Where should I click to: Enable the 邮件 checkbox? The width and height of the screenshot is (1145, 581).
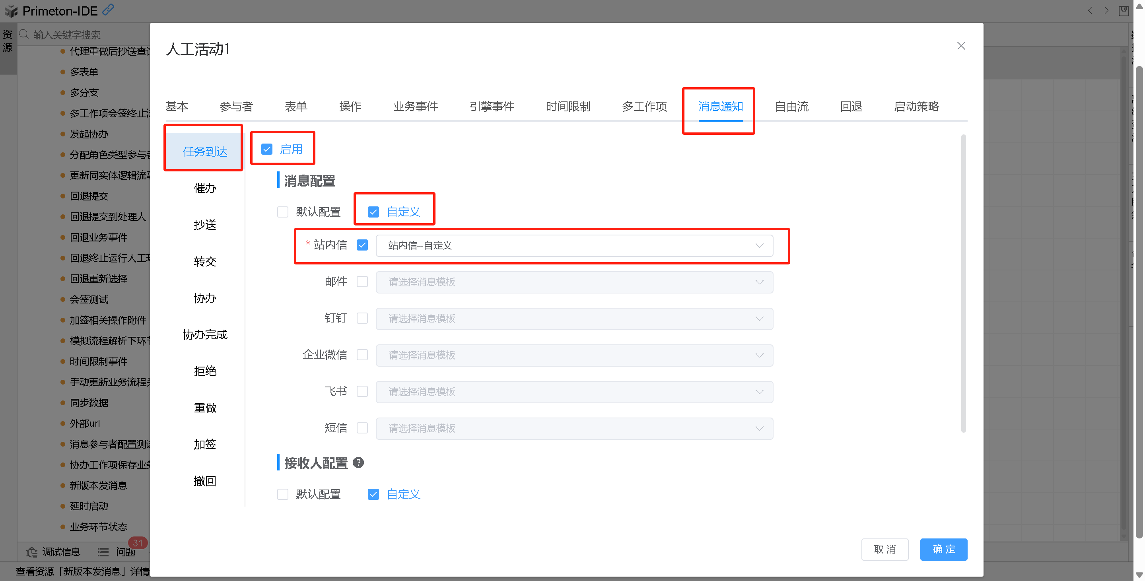coord(362,282)
